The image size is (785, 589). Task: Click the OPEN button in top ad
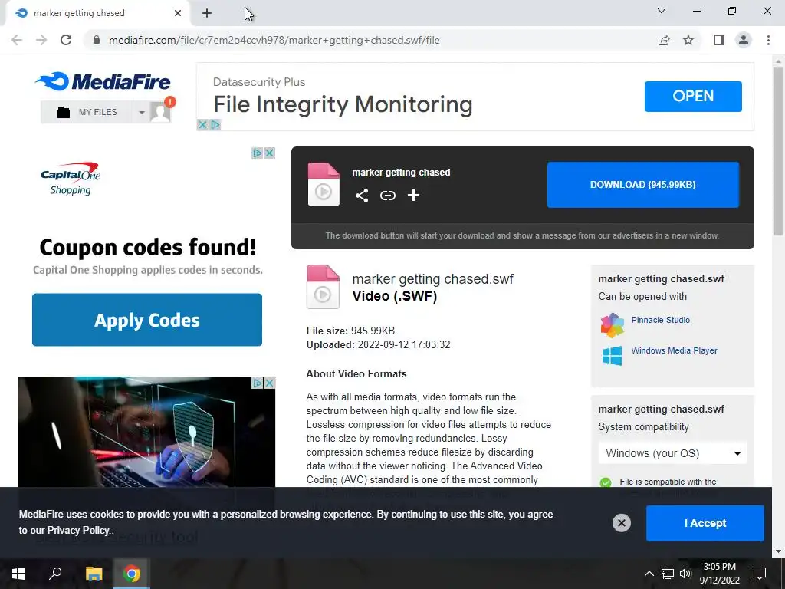click(693, 96)
